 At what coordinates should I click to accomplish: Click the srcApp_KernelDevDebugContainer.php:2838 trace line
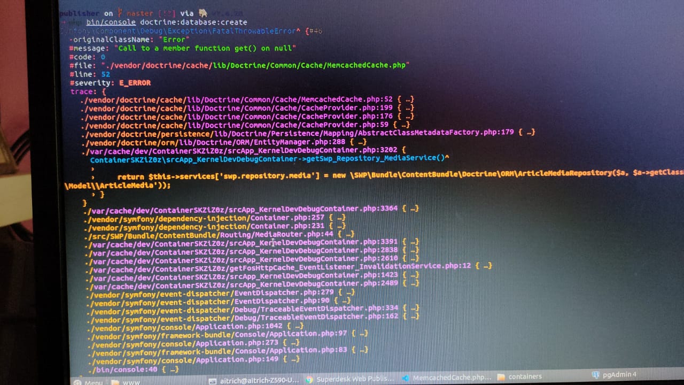click(x=252, y=250)
